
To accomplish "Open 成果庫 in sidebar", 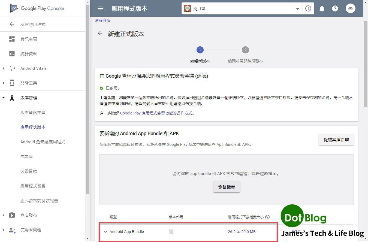I will click(27, 157).
